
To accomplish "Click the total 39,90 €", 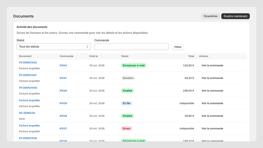I will (189, 116).
